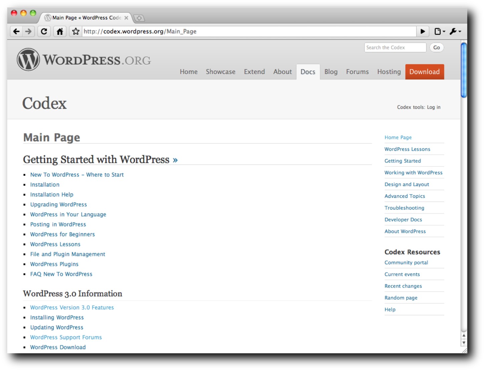484x370 pixels.
Task: Click the tab favicon WordPress icon
Action: click(48, 18)
